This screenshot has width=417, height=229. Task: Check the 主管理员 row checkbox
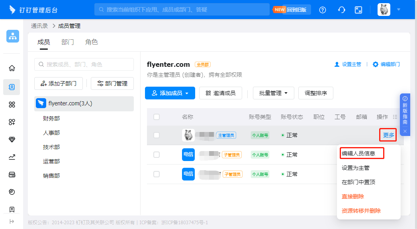(157, 135)
